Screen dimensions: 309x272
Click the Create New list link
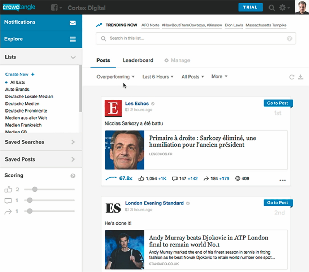click(x=20, y=74)
